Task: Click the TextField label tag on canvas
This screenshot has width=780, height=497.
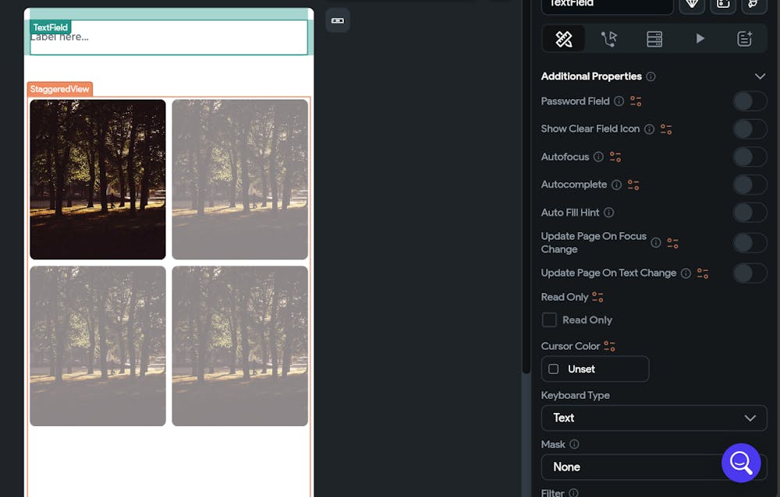Action: (50, 27)
